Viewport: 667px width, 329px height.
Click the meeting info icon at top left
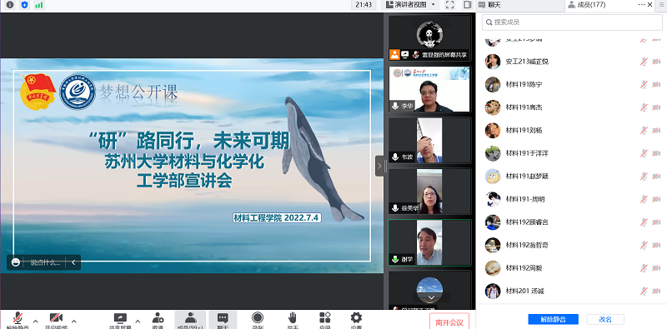[9, 5]
